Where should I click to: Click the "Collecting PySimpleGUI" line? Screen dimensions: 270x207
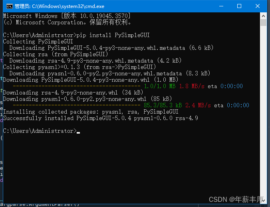pos(38,41)
